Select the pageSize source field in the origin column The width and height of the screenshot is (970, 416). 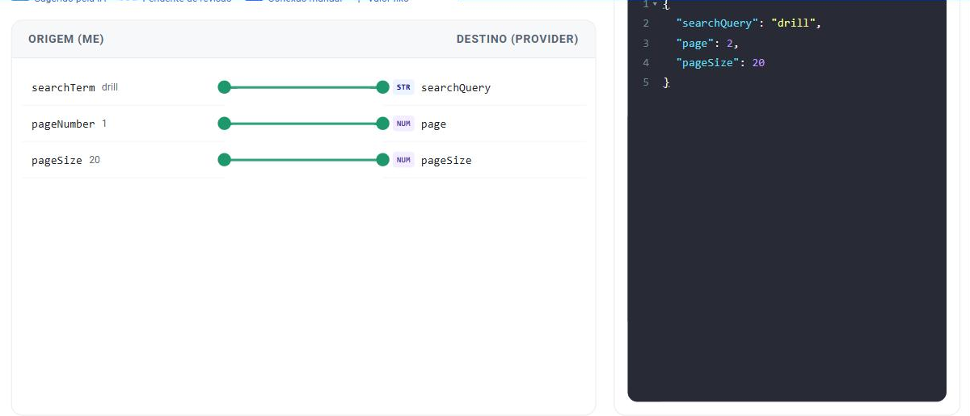[57, 160]
